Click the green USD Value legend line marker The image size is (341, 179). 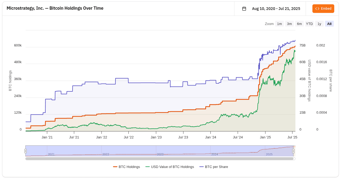tap(148, 167)
